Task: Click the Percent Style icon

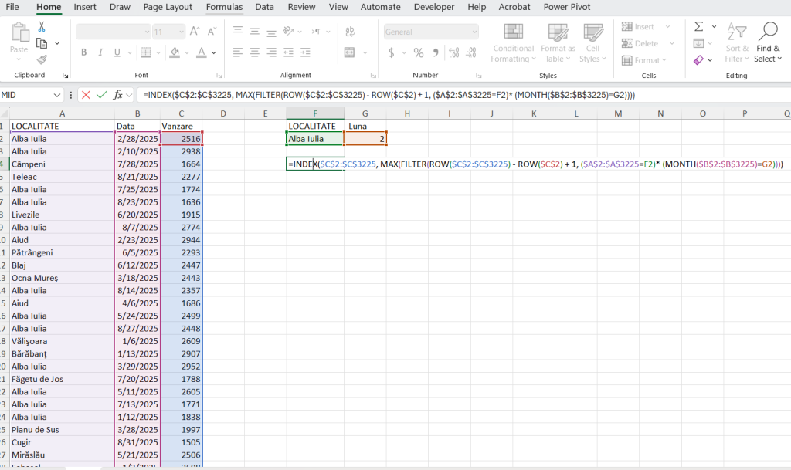Action: click(418, 52)
